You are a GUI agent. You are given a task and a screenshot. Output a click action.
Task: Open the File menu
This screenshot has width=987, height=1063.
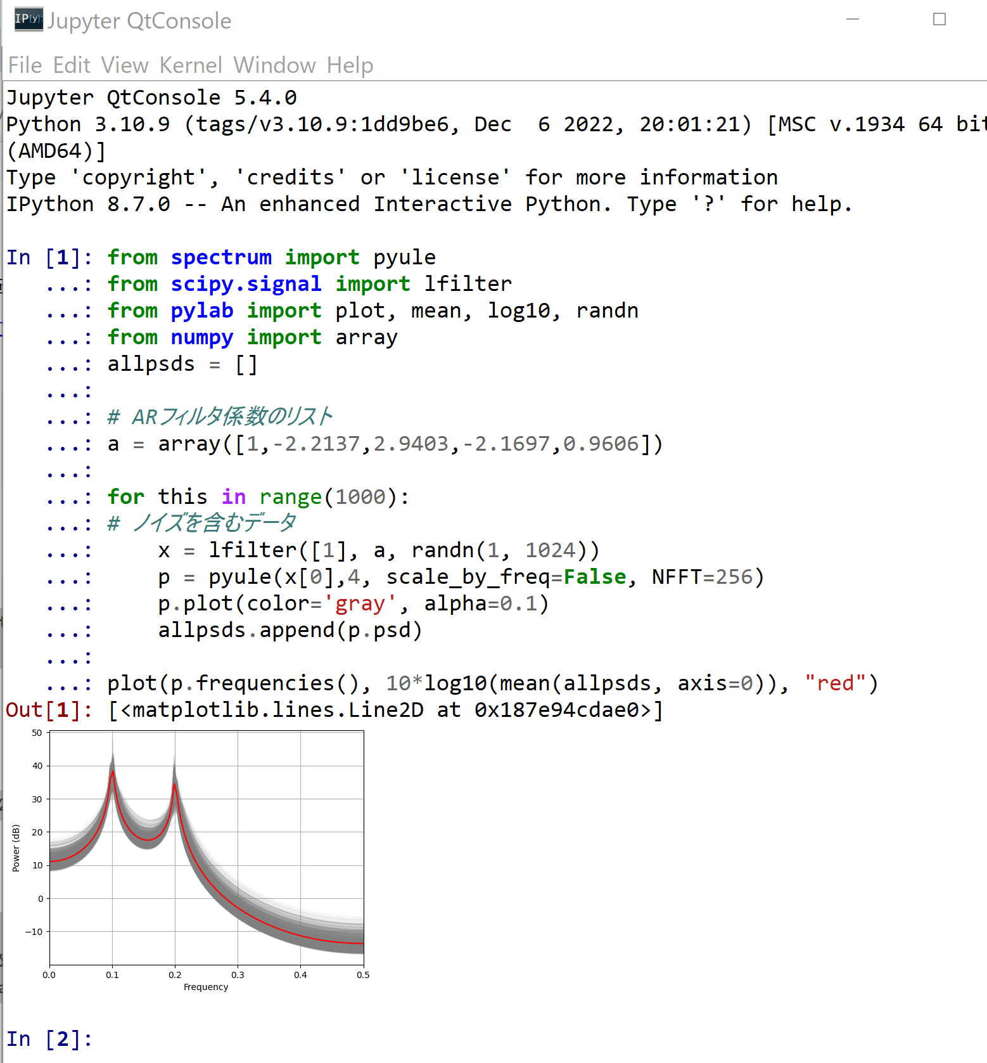(x=25, y=65)
